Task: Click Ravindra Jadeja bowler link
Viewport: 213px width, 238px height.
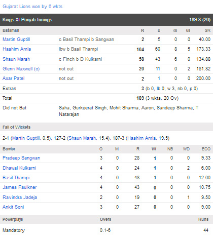Action: [20, 197]
